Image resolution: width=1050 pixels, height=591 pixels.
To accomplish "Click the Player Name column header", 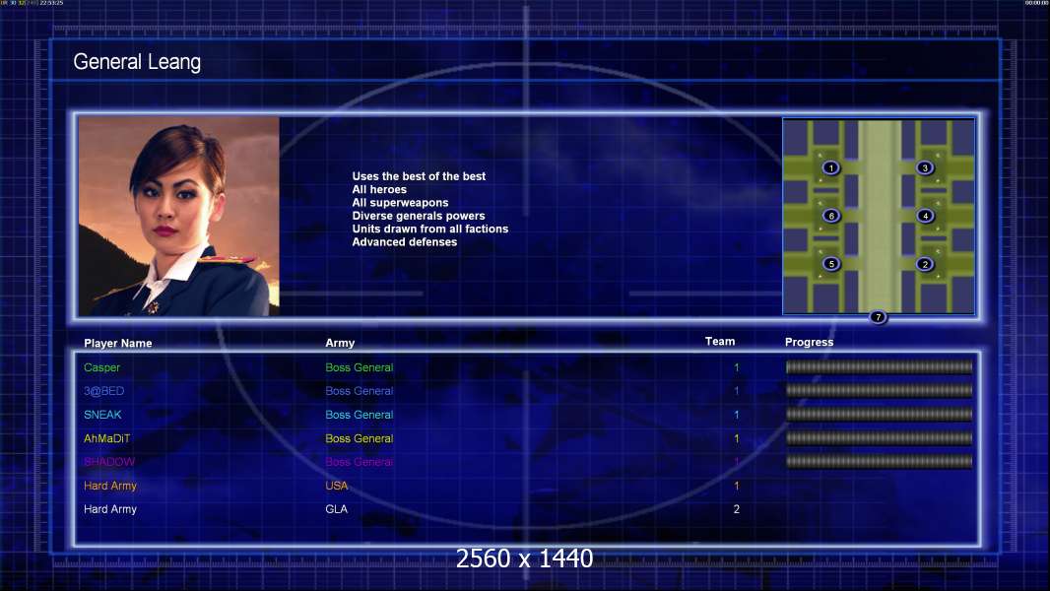I will coord(118,344).
